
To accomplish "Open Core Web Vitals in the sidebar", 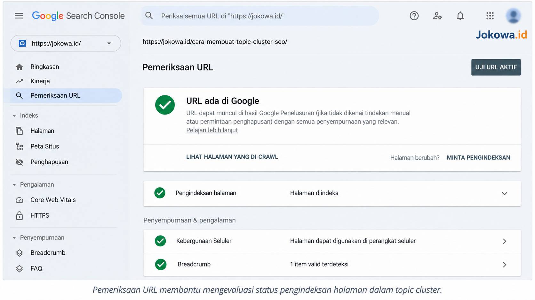I will tap(53, 200).
